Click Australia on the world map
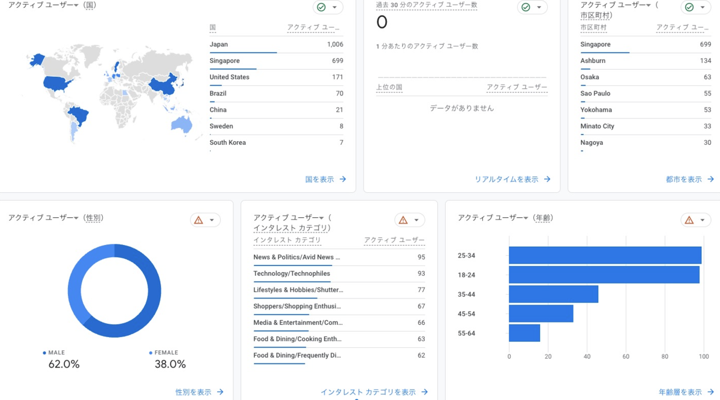Image resolution: width=720 pixels, height=400 pixels. click(x=182, y=124)
